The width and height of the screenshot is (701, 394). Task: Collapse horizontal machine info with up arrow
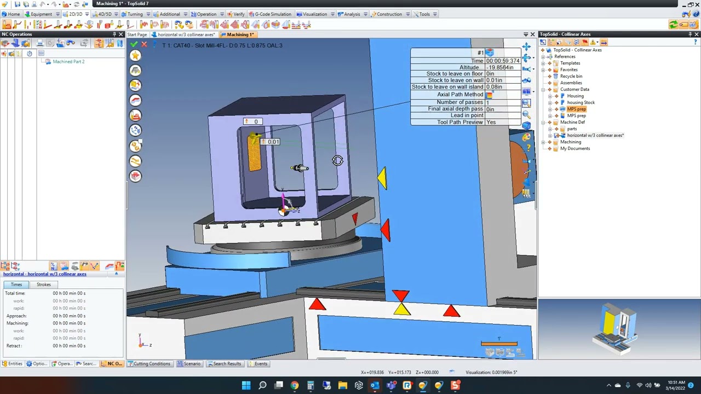tap(116, 274)
